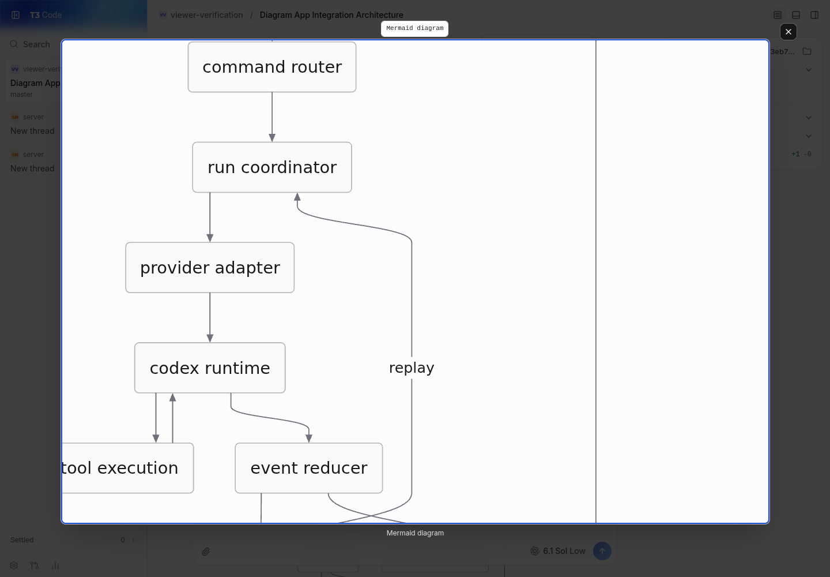Select the Diagram App thread in the sidebar
The width and height of the screenshot is (830, 577).
coord(33,82)
